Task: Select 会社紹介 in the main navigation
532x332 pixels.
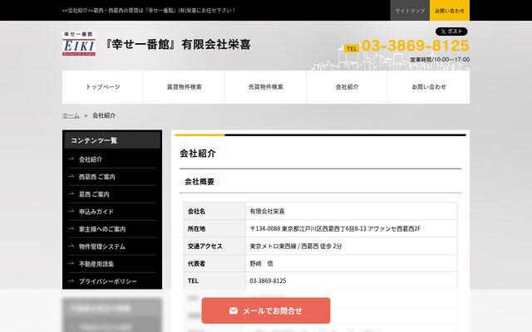Action: [x=347, y=87]
